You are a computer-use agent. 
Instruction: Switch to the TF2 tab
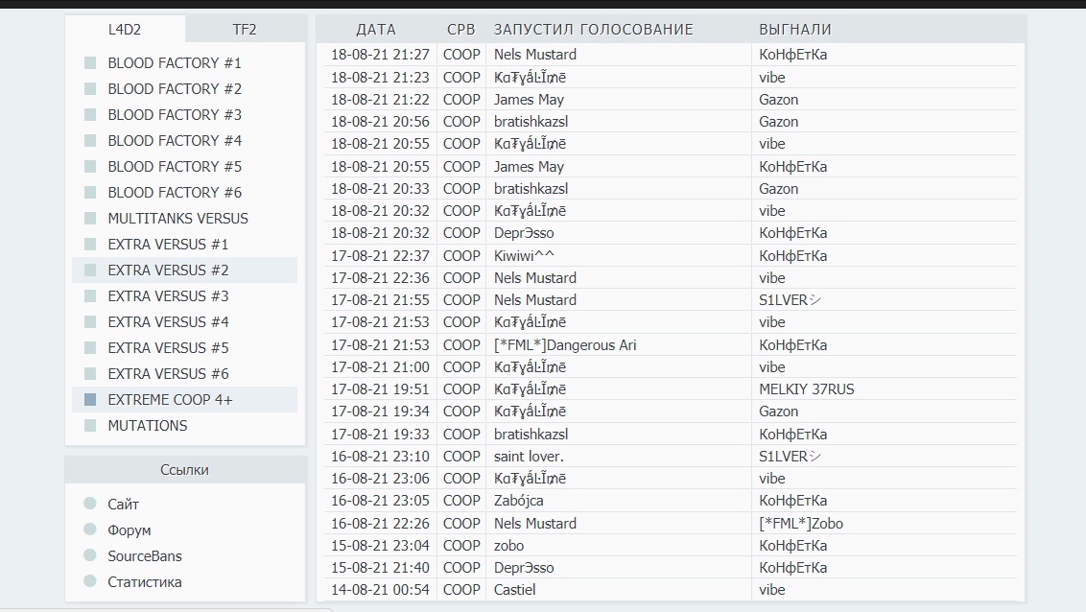(245, 30)
